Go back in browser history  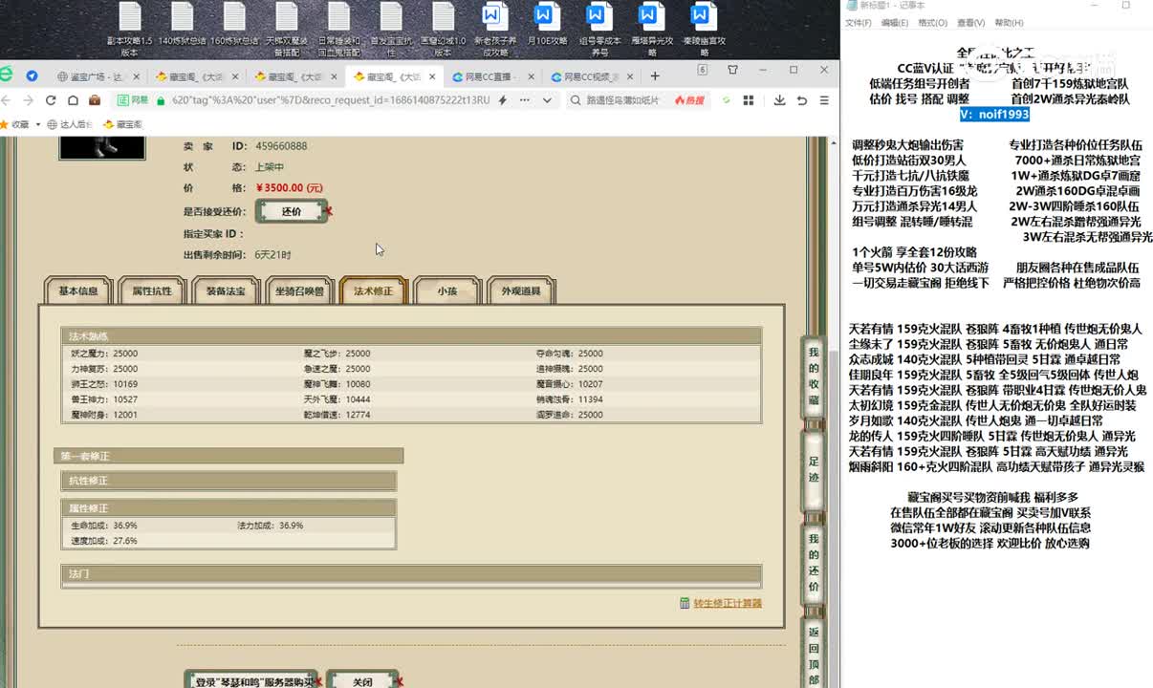(x=7, y=100)
